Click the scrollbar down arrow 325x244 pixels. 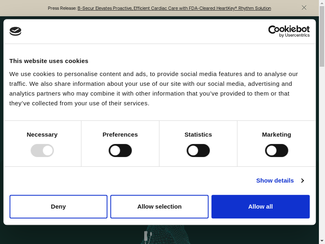(x=322, y=241)
